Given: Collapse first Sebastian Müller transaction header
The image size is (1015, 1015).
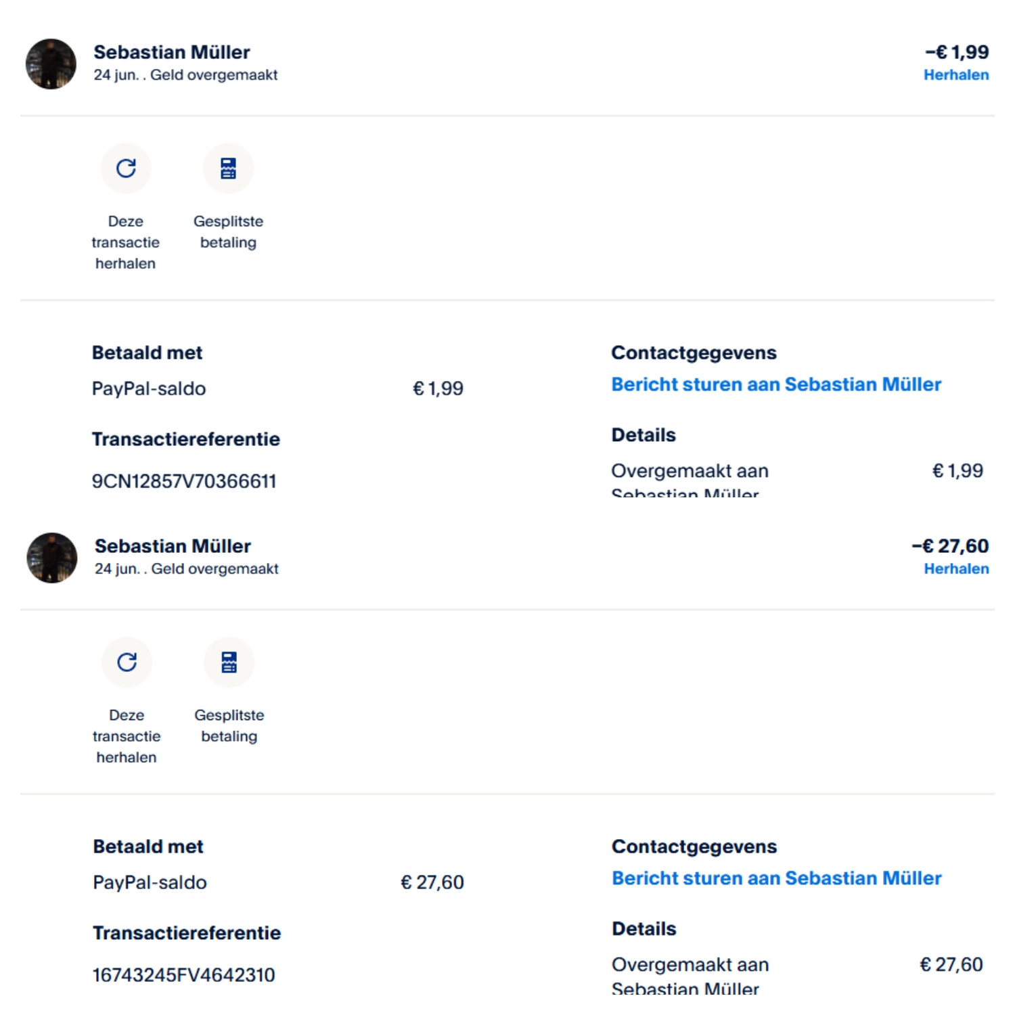Looking at the screenshot, I should click(507, 64).
